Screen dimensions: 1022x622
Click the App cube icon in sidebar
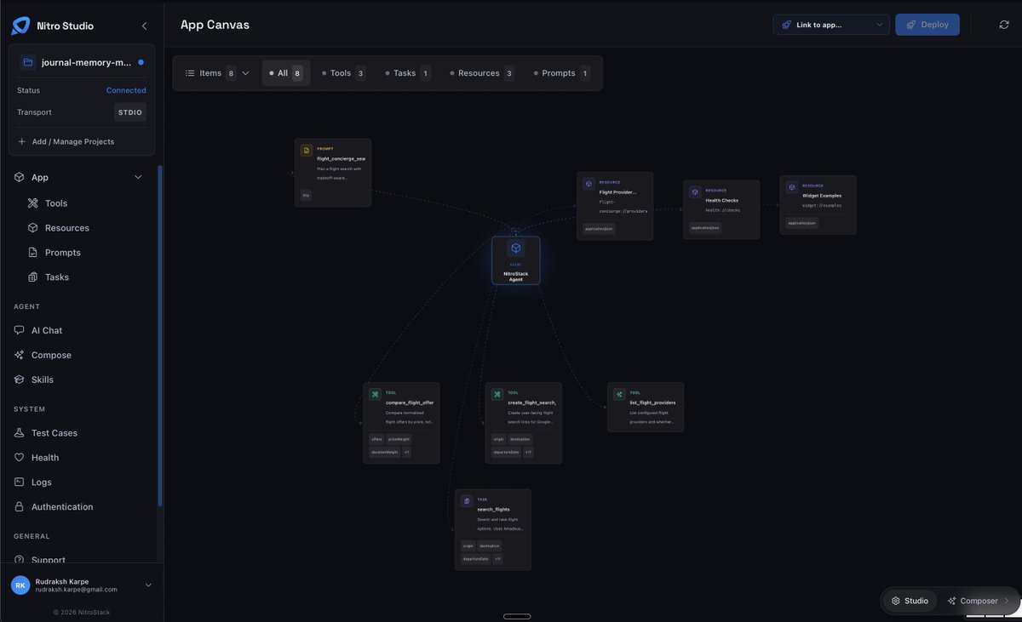[x=20, y=177]
